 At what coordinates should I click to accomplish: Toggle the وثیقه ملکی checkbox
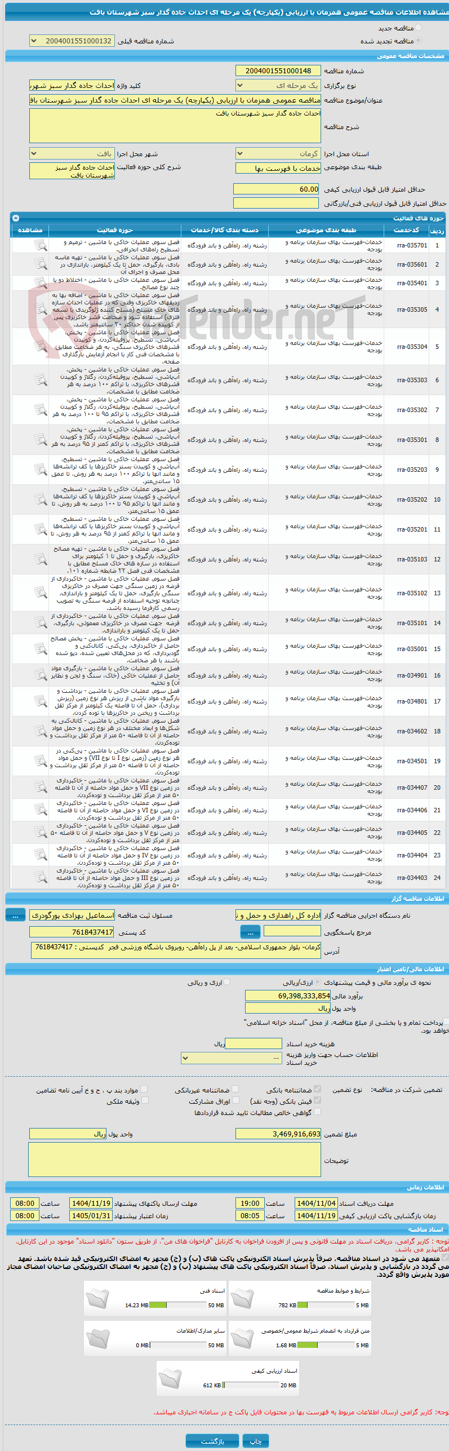pyautogui.click(x=145, y=1100)
